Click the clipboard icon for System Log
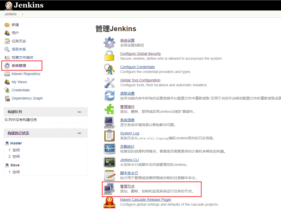The width and height of the screenshot is (281, 210). coord(109,136)
